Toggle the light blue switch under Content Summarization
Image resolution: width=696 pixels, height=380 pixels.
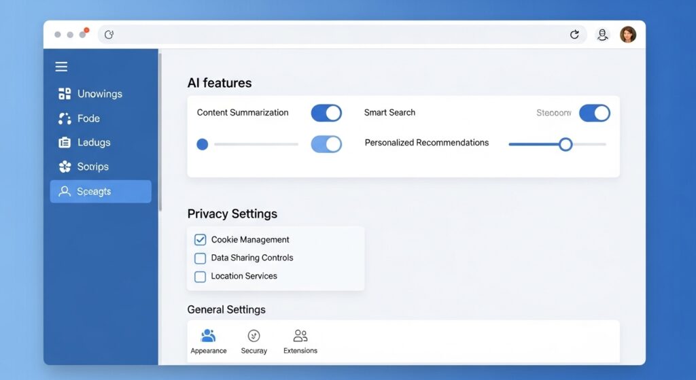[x=326, y=144]
